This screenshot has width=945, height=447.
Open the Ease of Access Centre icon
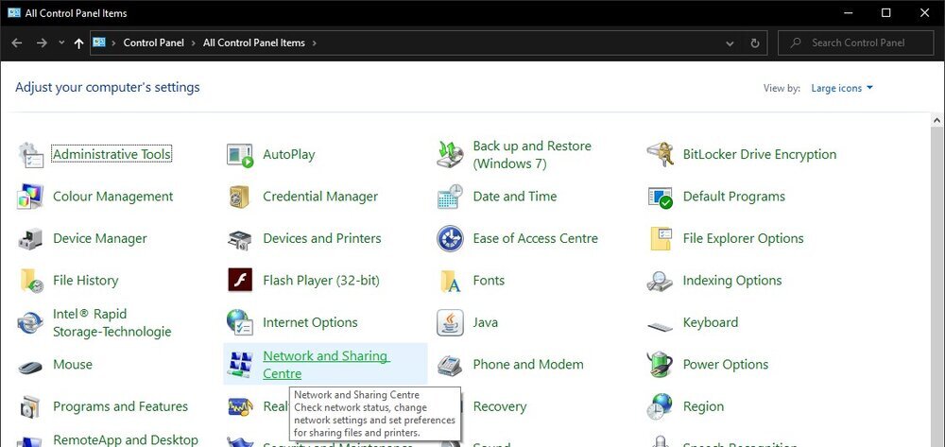(x=450, y=239)
